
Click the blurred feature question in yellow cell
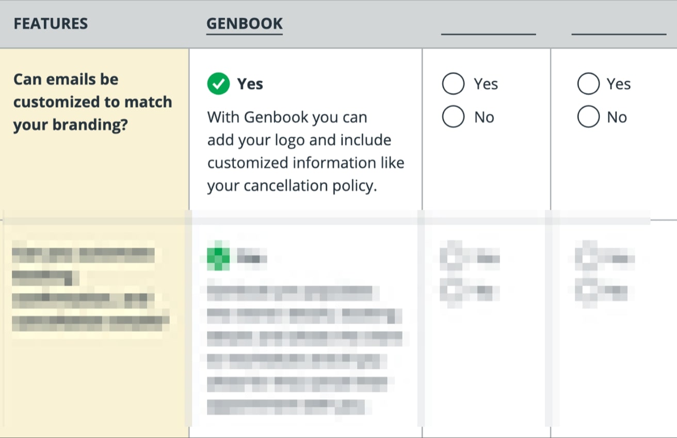point(91,289)
